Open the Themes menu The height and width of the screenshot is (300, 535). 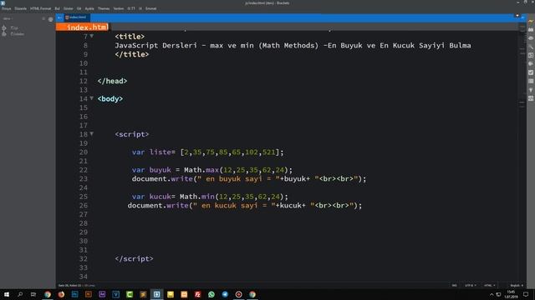(104, 8)
